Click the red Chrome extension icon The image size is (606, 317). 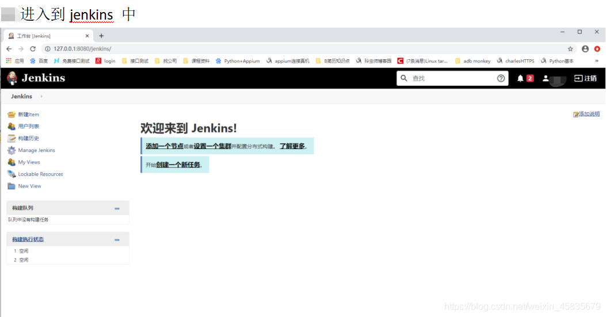597,49
